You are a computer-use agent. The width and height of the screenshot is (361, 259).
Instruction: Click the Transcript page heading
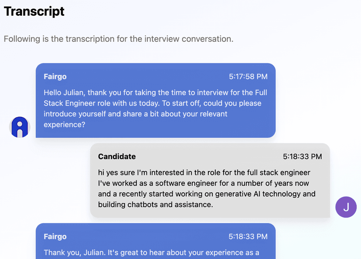click(x=34, y=11)
